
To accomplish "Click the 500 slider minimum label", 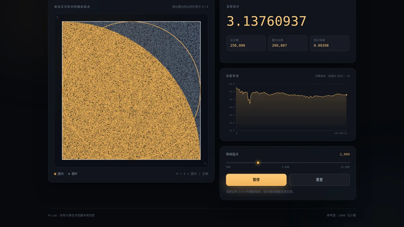I will coord(228,167).
